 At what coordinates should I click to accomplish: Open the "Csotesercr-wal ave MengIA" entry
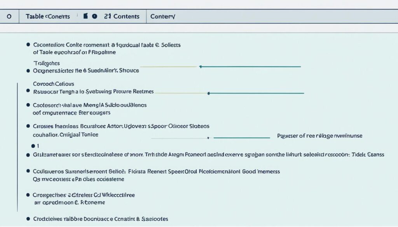click(89, 105)
